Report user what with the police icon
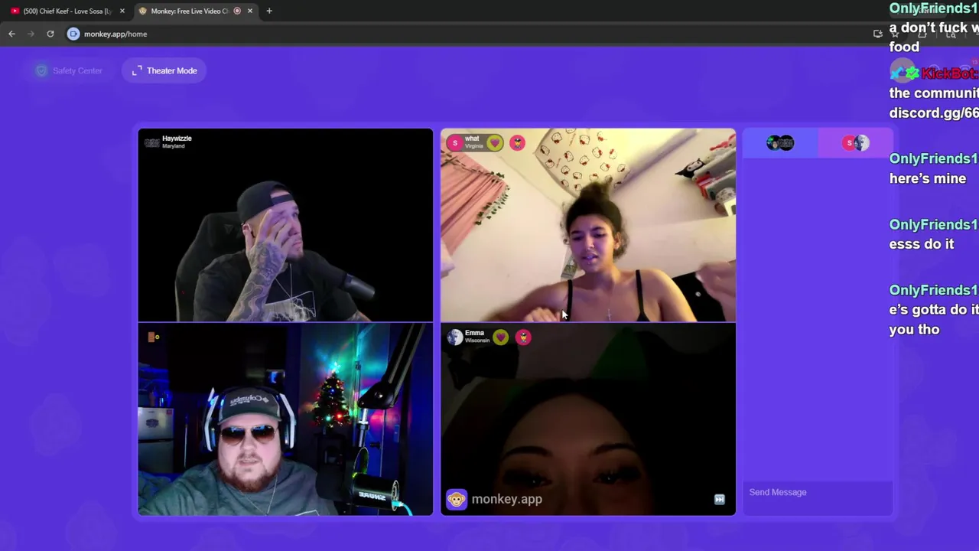The width and height of the screenshot is (979, 551). 517,143
